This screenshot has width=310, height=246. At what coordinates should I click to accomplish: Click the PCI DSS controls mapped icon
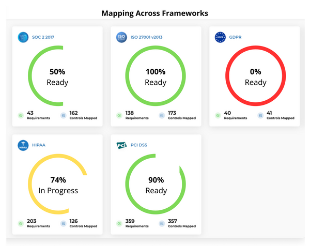coord(162,223)
